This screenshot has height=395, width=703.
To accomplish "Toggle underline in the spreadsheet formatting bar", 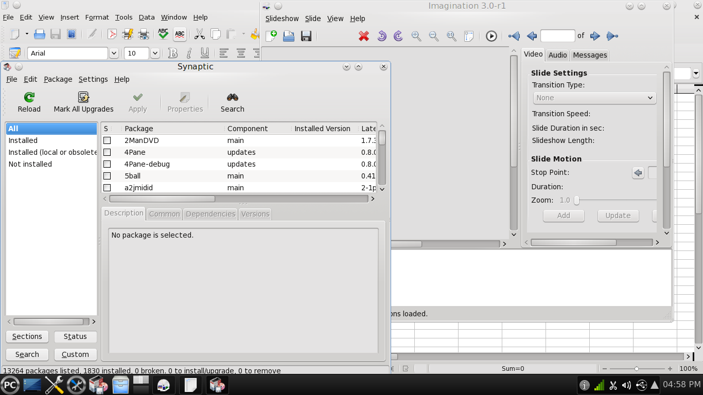I will click(205, 53).
